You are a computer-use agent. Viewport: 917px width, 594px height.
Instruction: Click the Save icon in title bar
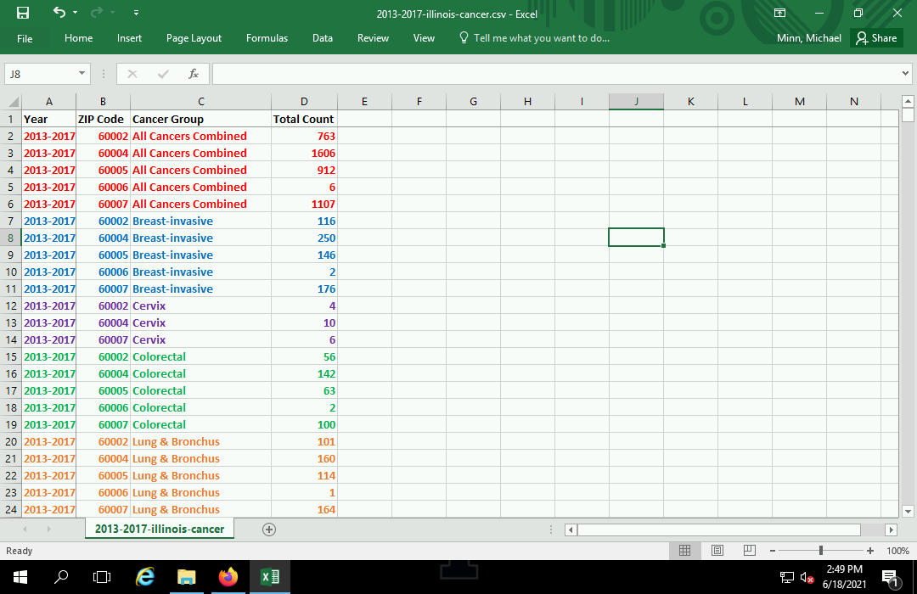point(23,13)
